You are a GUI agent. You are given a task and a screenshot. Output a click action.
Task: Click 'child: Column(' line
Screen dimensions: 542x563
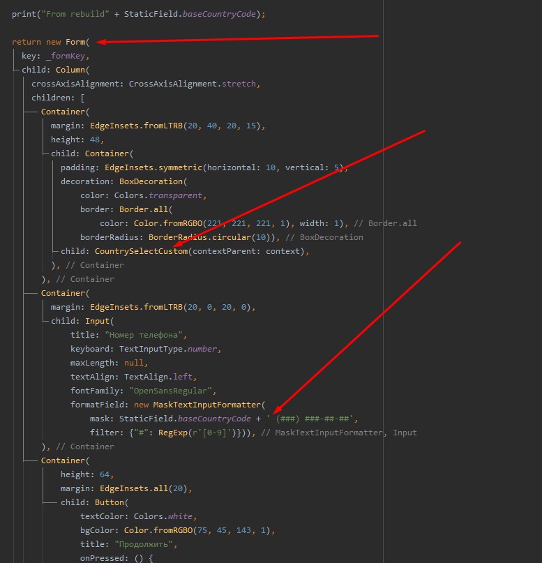(x=55, y=70)
